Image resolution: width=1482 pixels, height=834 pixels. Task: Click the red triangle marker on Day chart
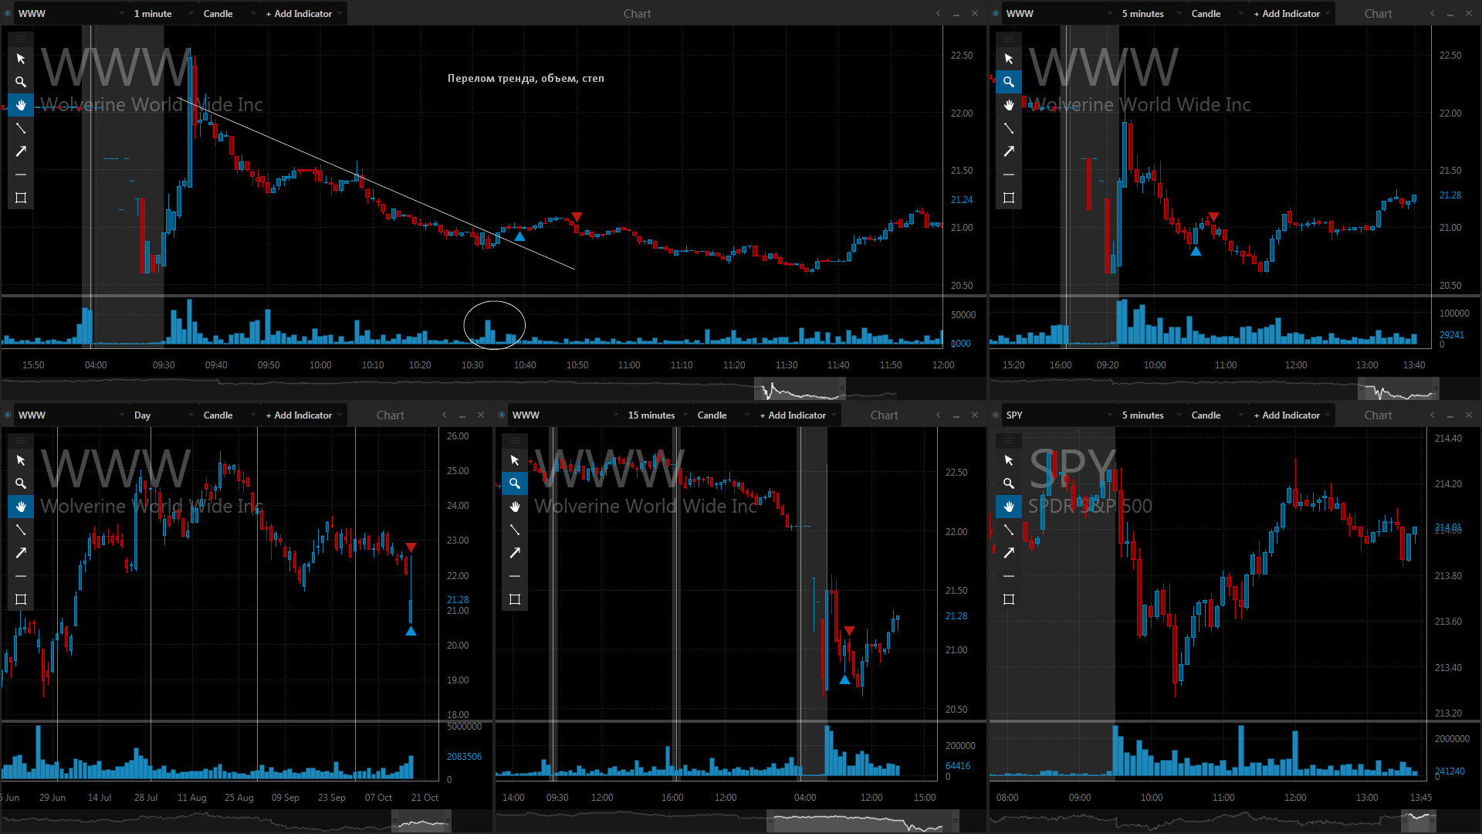pyautogui.click(x=411, y=548)
